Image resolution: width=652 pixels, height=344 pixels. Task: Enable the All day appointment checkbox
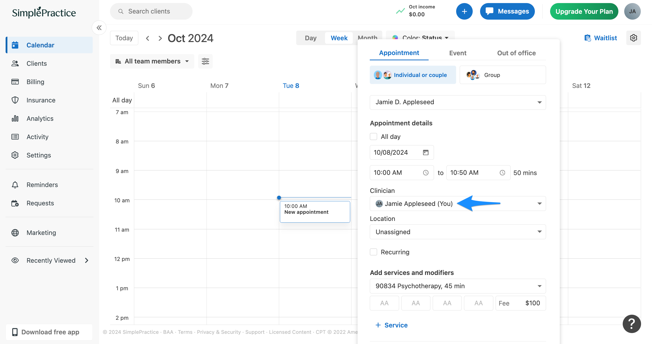(373, 136)
